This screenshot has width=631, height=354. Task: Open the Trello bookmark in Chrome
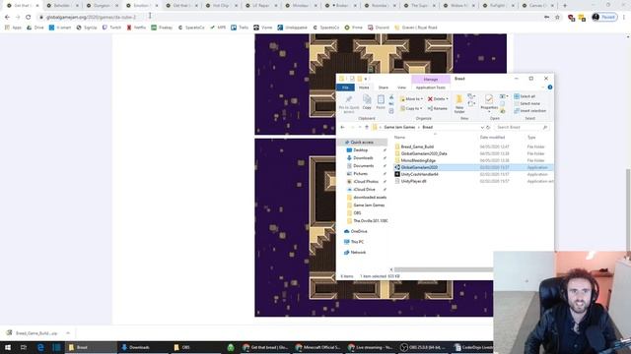pyautogui.click(x=240, y=28)
